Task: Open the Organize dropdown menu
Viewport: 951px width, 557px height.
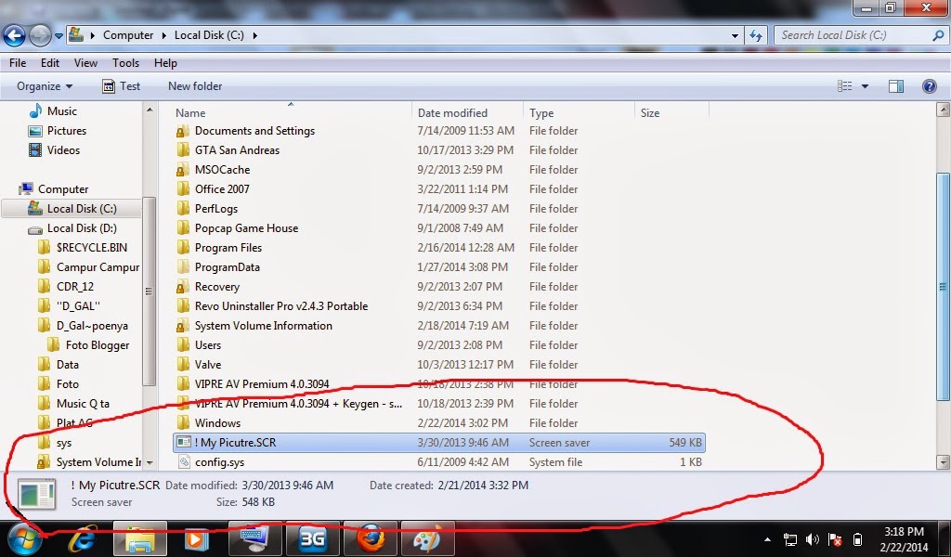Action: 41,85
